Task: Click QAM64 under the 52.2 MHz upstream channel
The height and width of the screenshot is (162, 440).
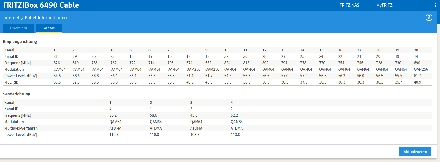Action: (237, 122)
